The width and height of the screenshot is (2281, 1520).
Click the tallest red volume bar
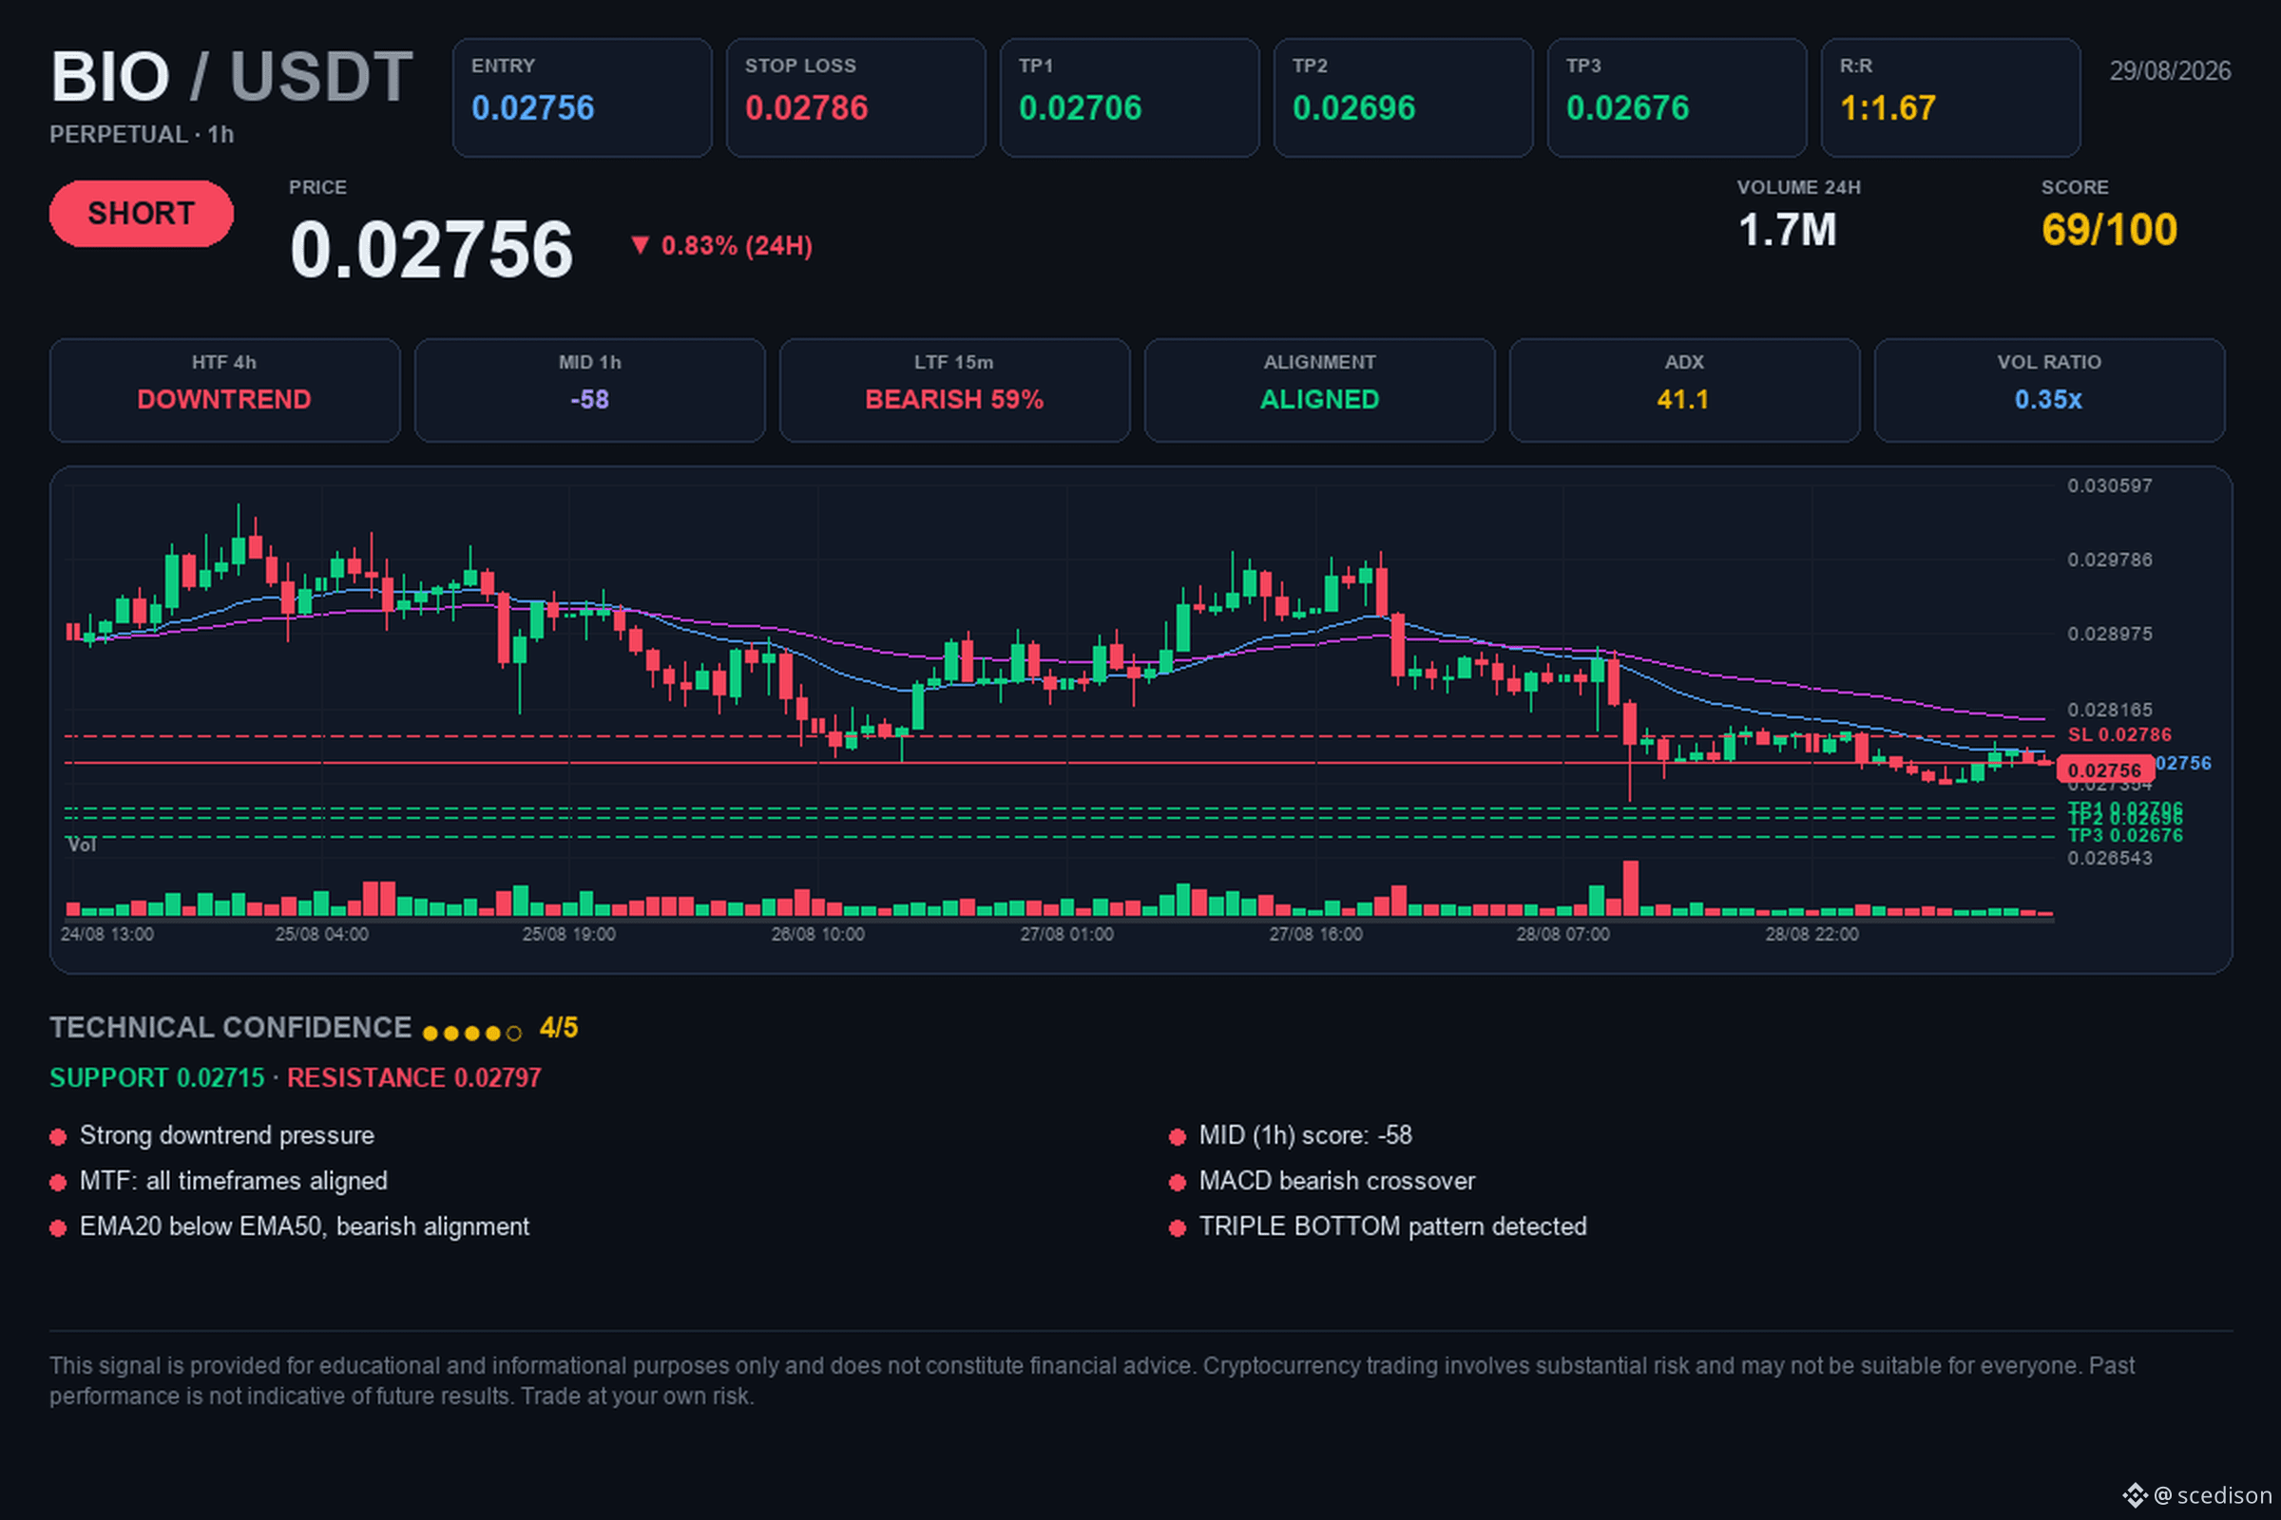(1631, 888)
